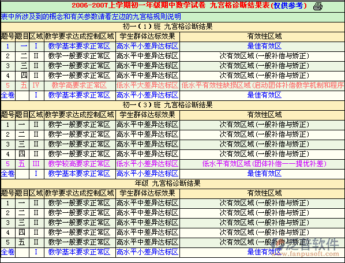
Task: Select 教学高要求正常区 in class 1 row 5
Action: point(79,85)
